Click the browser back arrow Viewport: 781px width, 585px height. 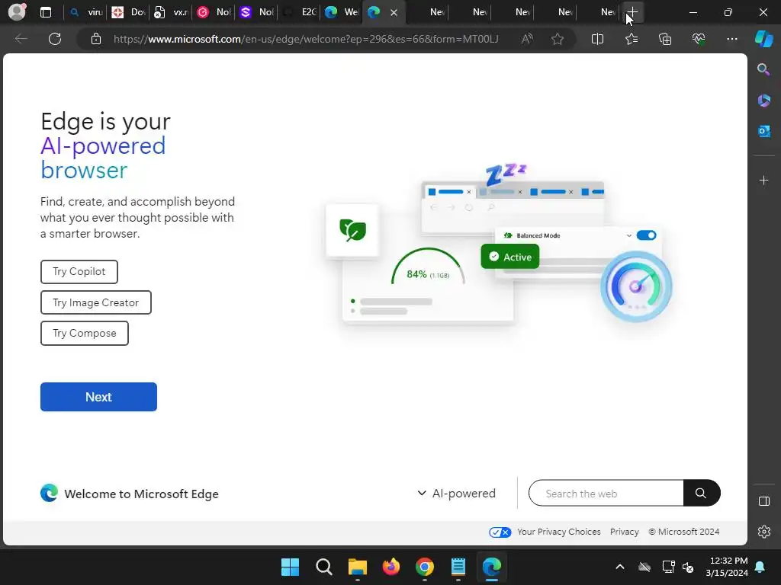pyautogui.click(x=21, y=39)
